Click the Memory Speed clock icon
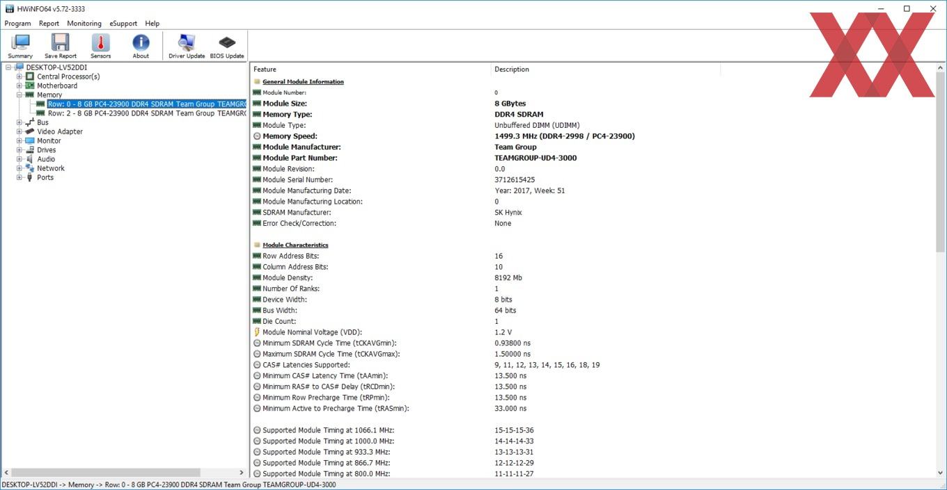The image size is (947, 490). (x=257, y=136)
